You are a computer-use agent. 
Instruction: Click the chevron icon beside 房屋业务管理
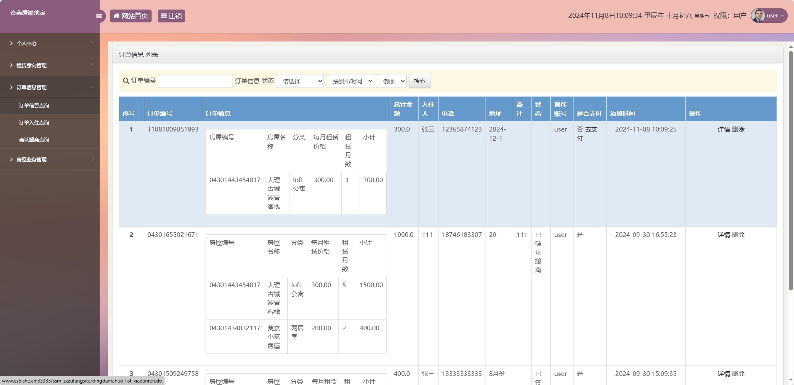pos(92,159)
